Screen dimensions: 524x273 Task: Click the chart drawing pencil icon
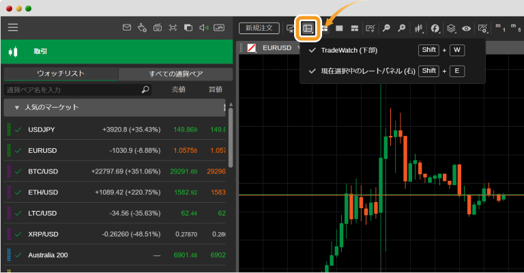point(370,29)
